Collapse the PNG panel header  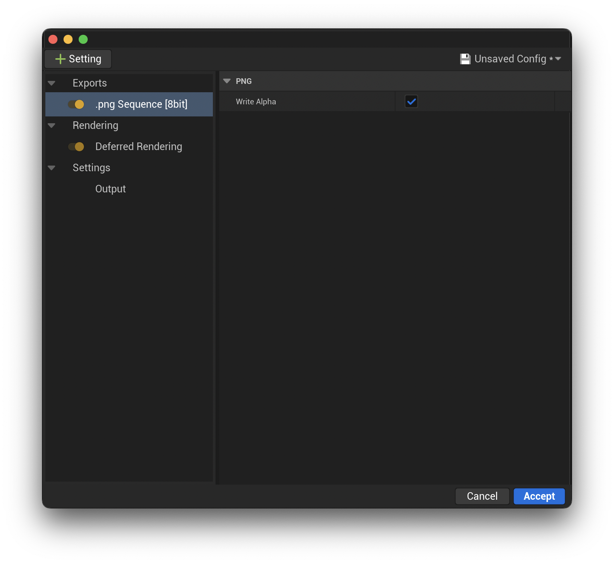pyautogui.click(x=227, y=81)
